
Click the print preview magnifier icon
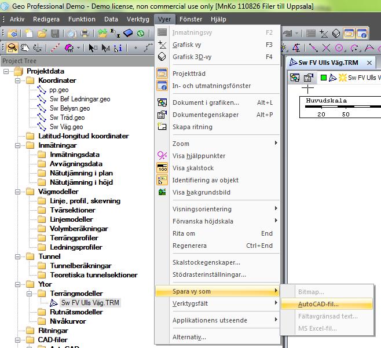pos(72,33)
